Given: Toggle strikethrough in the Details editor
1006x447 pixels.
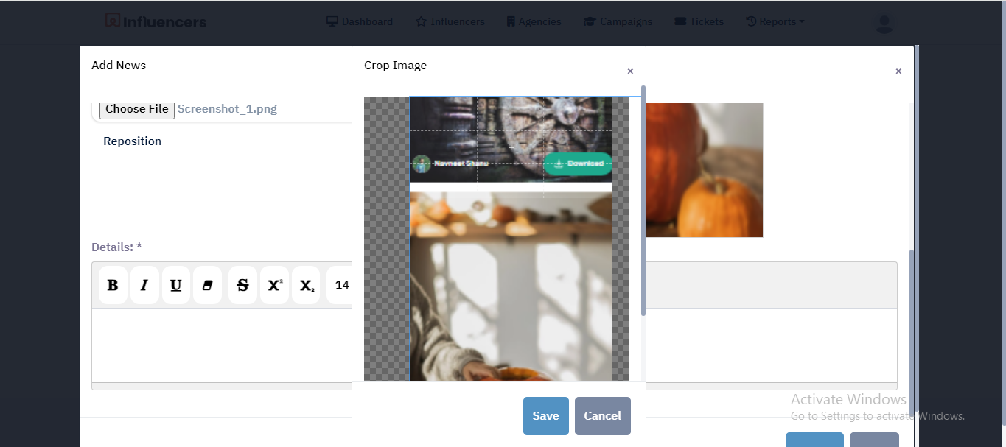Looking at the screenshot, I should [x=242, y=285].
